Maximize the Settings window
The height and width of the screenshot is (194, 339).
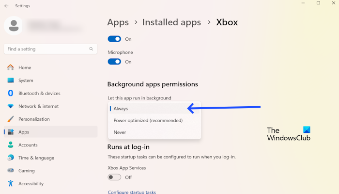click(318, 3)
